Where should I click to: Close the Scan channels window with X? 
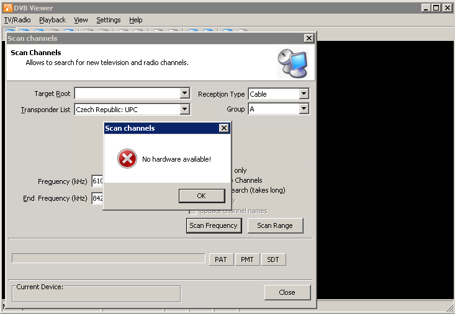tap(309, 38)
